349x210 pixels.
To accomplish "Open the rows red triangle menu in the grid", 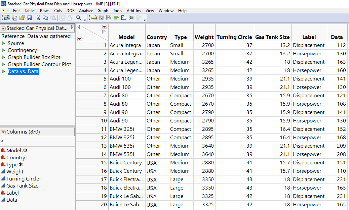I will pyautogui.click(x=80, y=39).
